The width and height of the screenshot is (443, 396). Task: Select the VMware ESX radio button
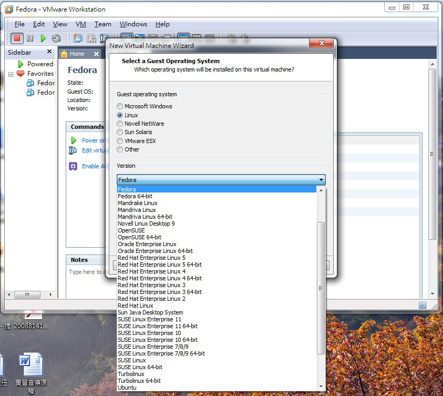point(120,141)
